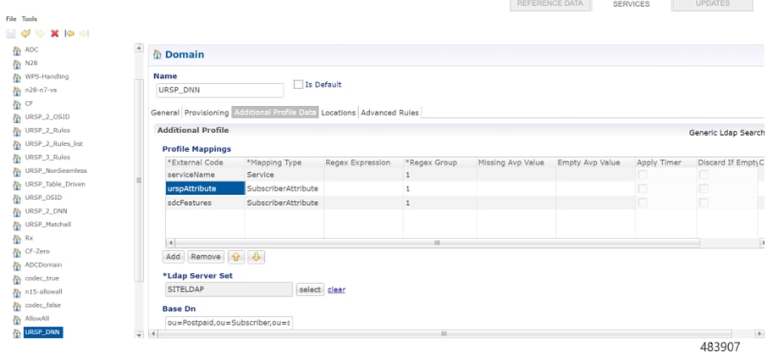
Task: Click the house icon beside WPS-Handling
Action: click(x=17, y=77)
